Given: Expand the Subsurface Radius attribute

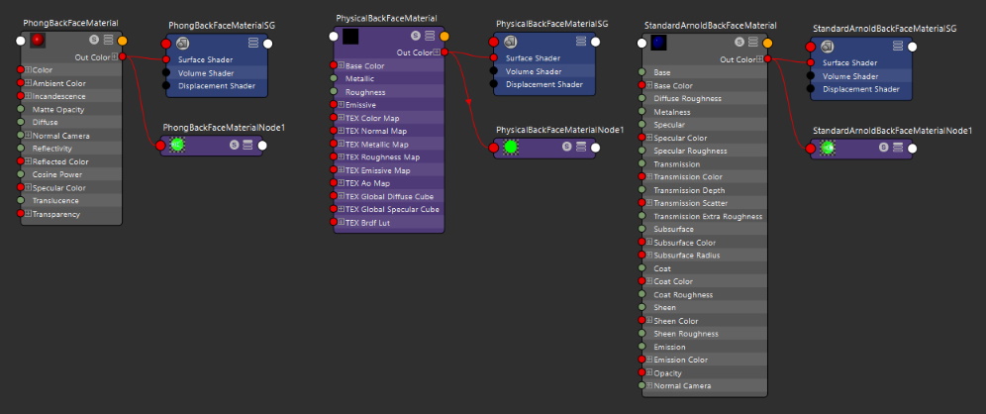Looking at the screenshot, I should (649, 256).
